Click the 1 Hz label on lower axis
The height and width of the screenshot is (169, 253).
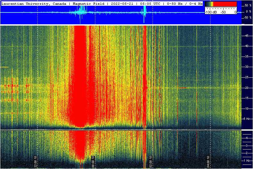click(247, 161)
